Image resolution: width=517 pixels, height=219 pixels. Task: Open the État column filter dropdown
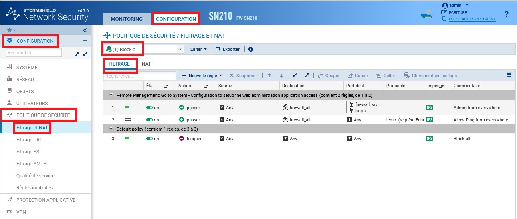click(x=167, y=86)
